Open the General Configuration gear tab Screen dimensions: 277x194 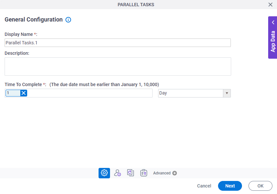point(104,173)
